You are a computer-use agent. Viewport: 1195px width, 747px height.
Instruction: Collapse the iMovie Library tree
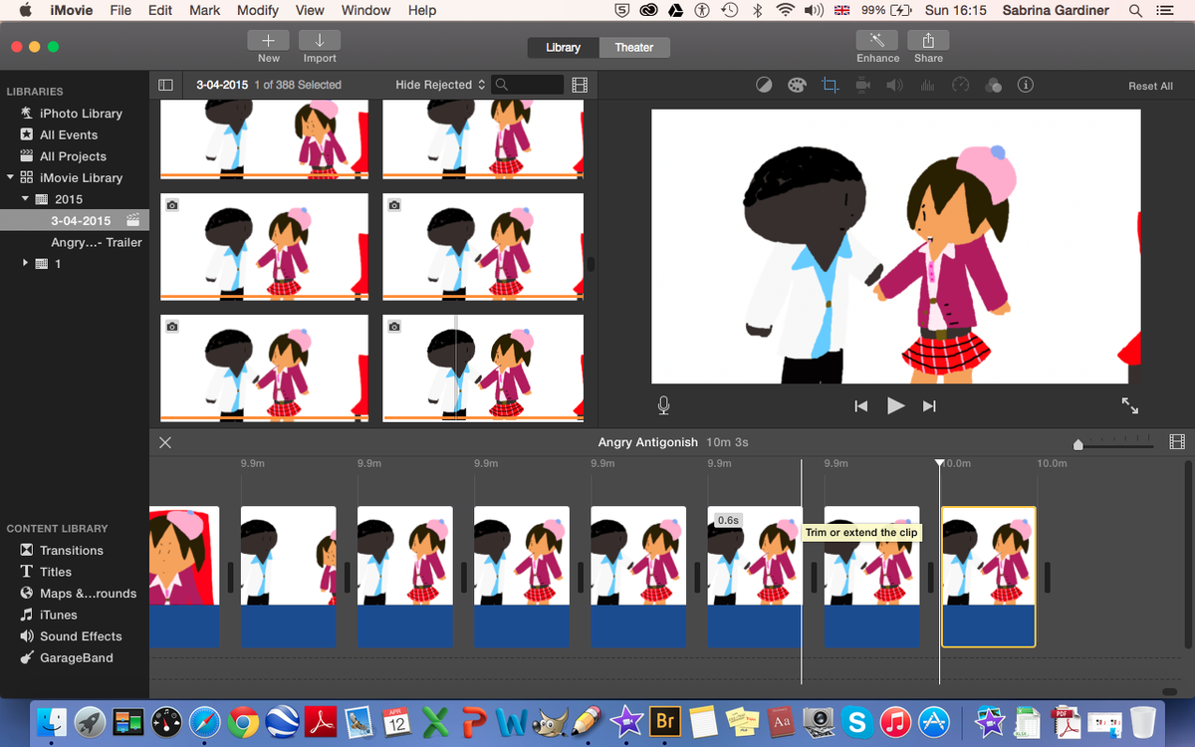point(10,177)
